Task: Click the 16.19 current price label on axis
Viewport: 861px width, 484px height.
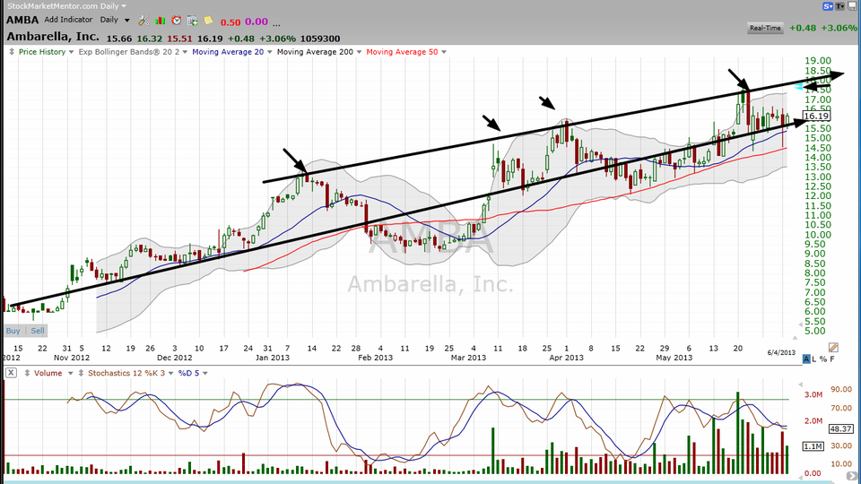Action: 816,116
